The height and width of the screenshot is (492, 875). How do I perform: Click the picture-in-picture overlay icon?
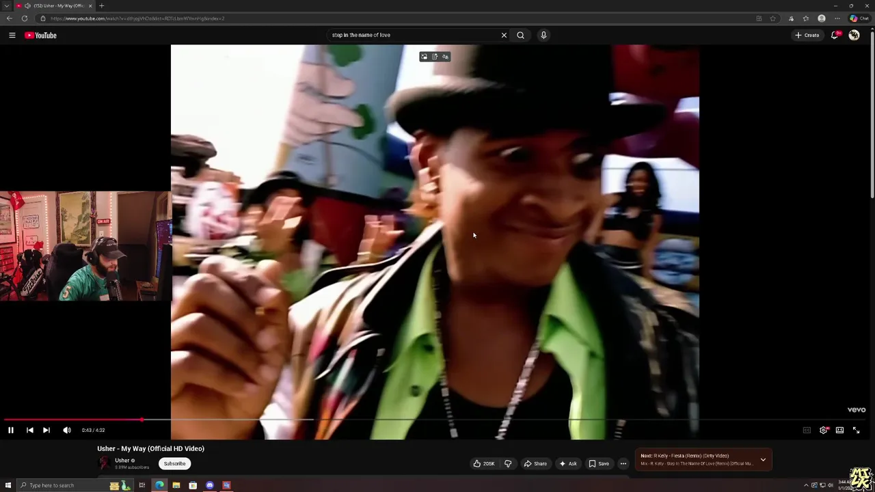tap(424, 57)
